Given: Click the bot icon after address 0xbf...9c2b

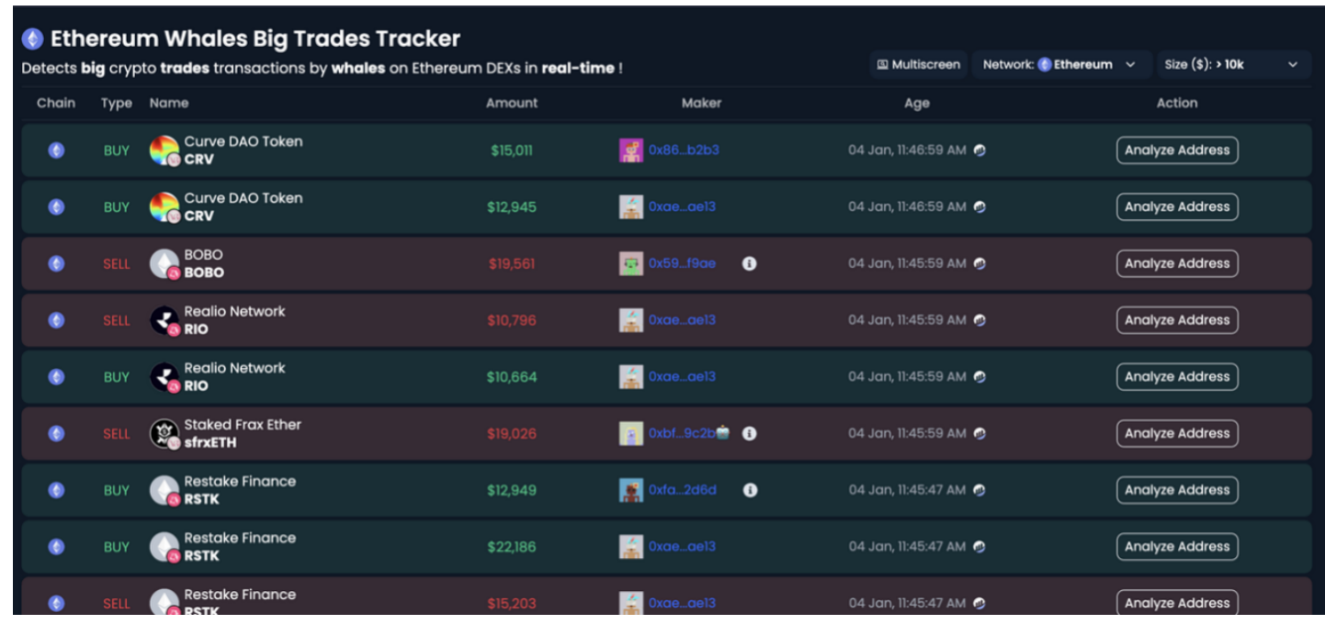Looking at the screenshot, I should pos(723,432).
